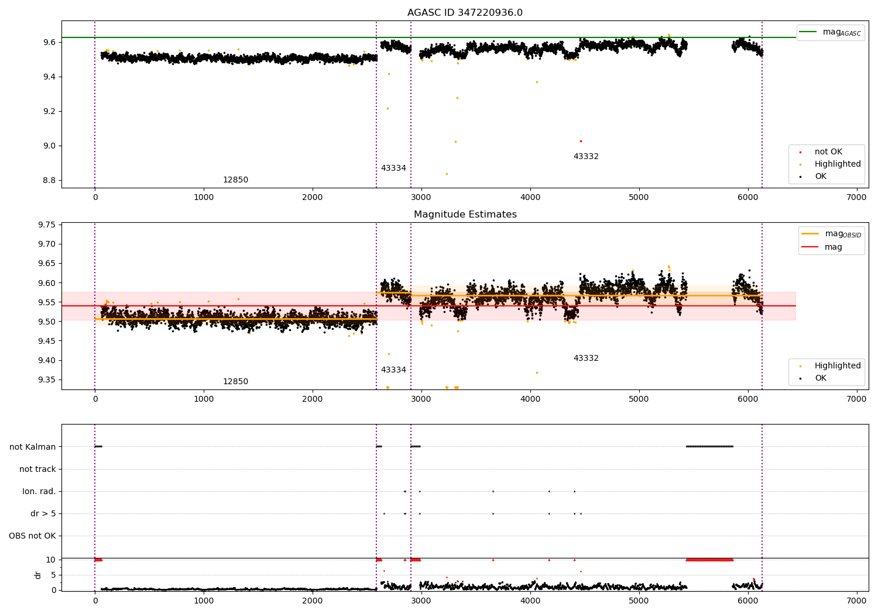Click the 'not track' axis label
The height and width of the screenshot is (614, 878).
click(x=37, y=470)
